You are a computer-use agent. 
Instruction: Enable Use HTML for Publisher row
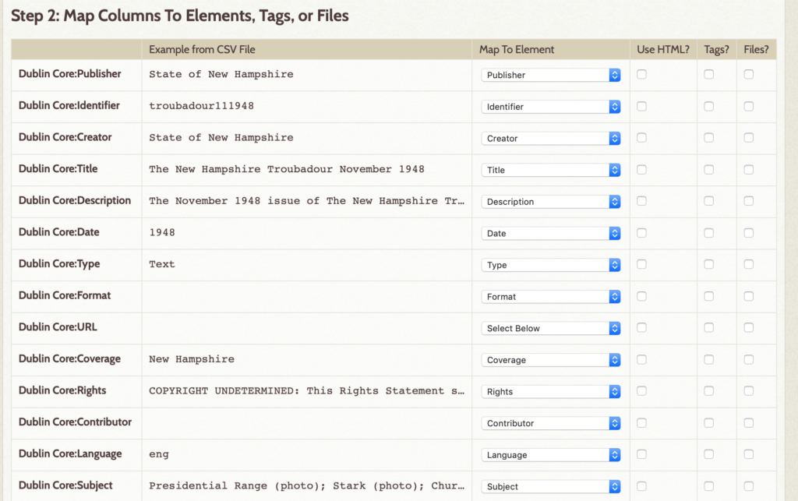[x=642, y=74]
